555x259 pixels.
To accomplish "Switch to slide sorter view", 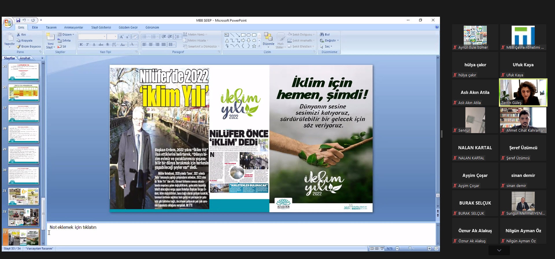I will (377, 248).
